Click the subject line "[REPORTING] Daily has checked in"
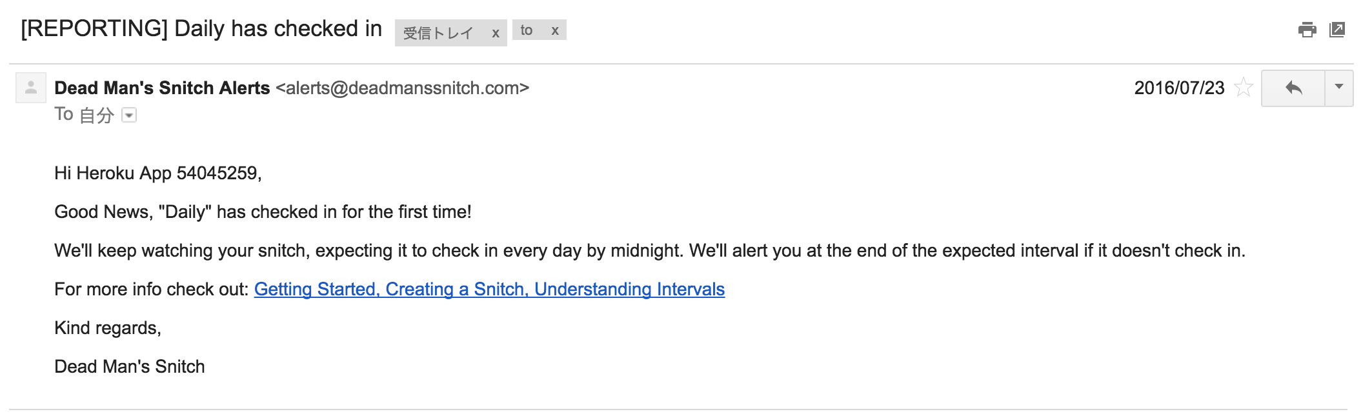Image resolution: width=1372 pixels, height=414 pixels. point(201,29)
